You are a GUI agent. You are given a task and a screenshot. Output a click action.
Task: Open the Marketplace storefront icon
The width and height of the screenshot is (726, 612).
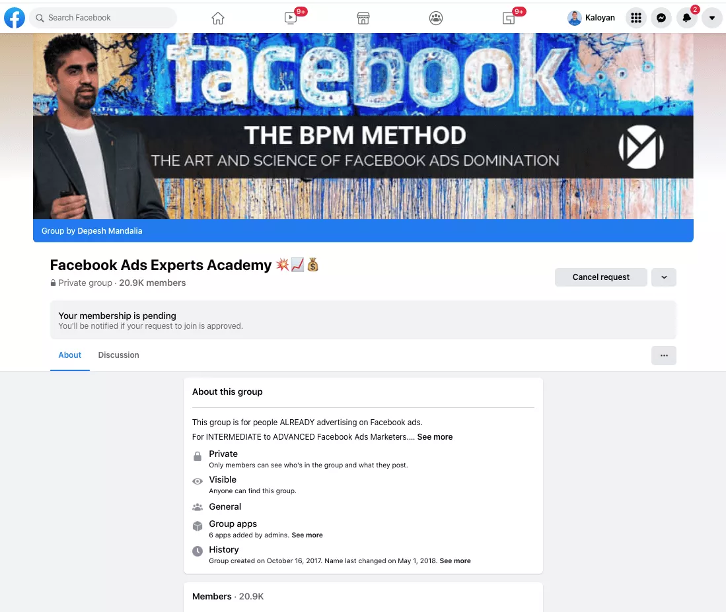[x=363, y=18]
